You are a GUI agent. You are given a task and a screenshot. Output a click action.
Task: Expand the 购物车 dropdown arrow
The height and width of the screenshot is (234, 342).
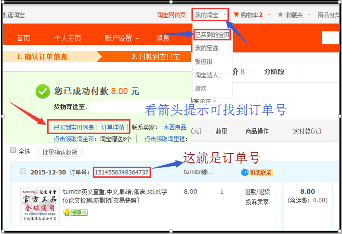269,14
